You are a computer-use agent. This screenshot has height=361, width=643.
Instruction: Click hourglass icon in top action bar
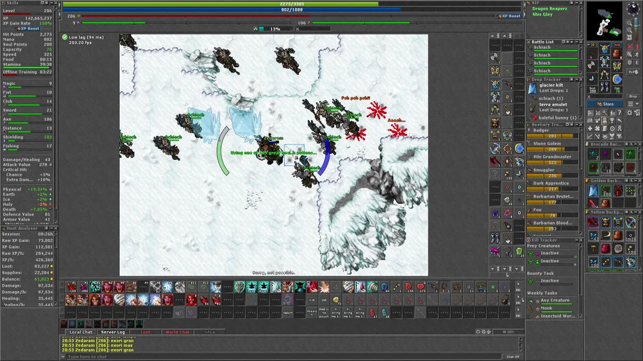[x=216, y=286]
